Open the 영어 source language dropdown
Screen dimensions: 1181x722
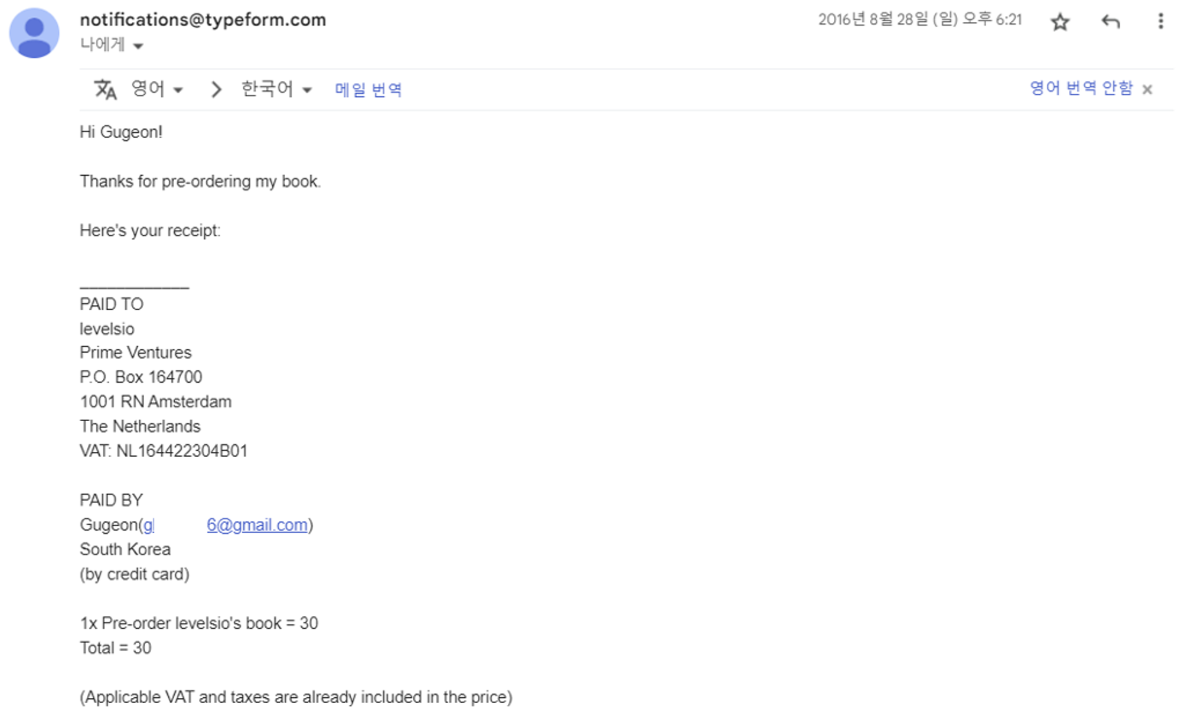point(157,89)
